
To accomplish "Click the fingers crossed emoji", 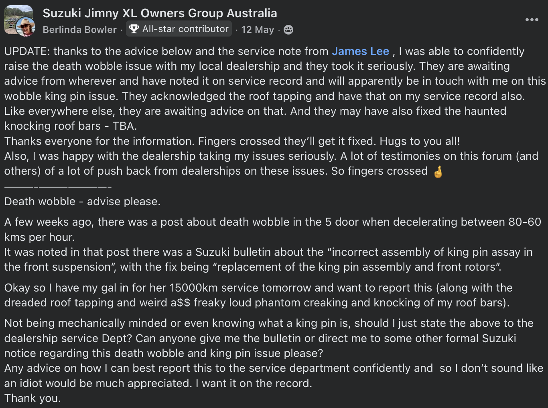I will coord(438,171).
